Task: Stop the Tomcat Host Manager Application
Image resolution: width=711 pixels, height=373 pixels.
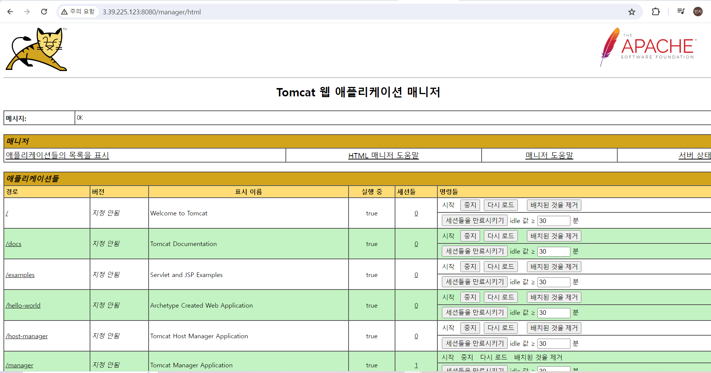Action: pos(470,328)
